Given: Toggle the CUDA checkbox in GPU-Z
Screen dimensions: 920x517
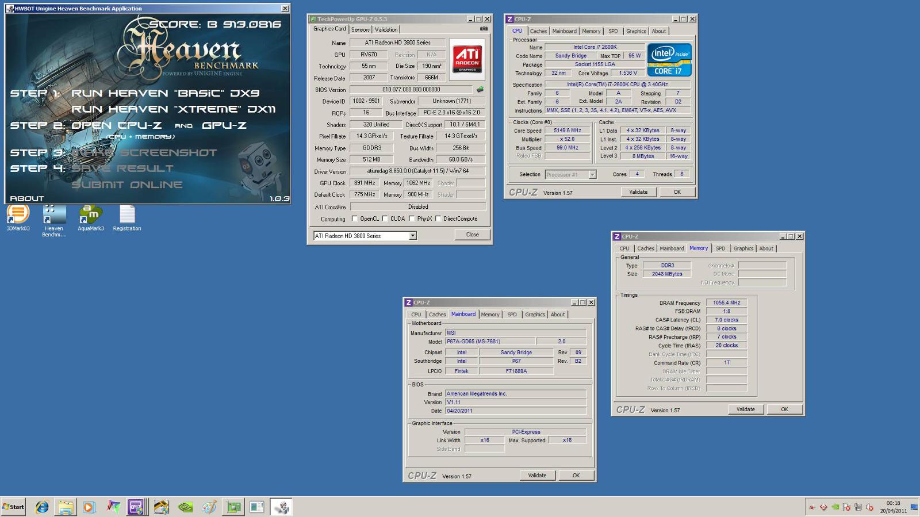Looking at the screenshot, I should [385, 219].
